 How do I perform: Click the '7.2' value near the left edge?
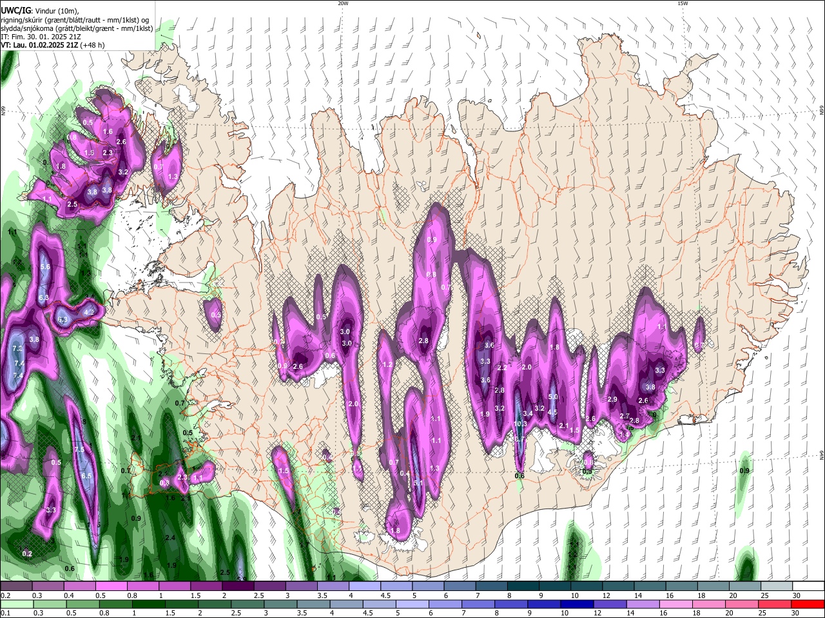18,348
